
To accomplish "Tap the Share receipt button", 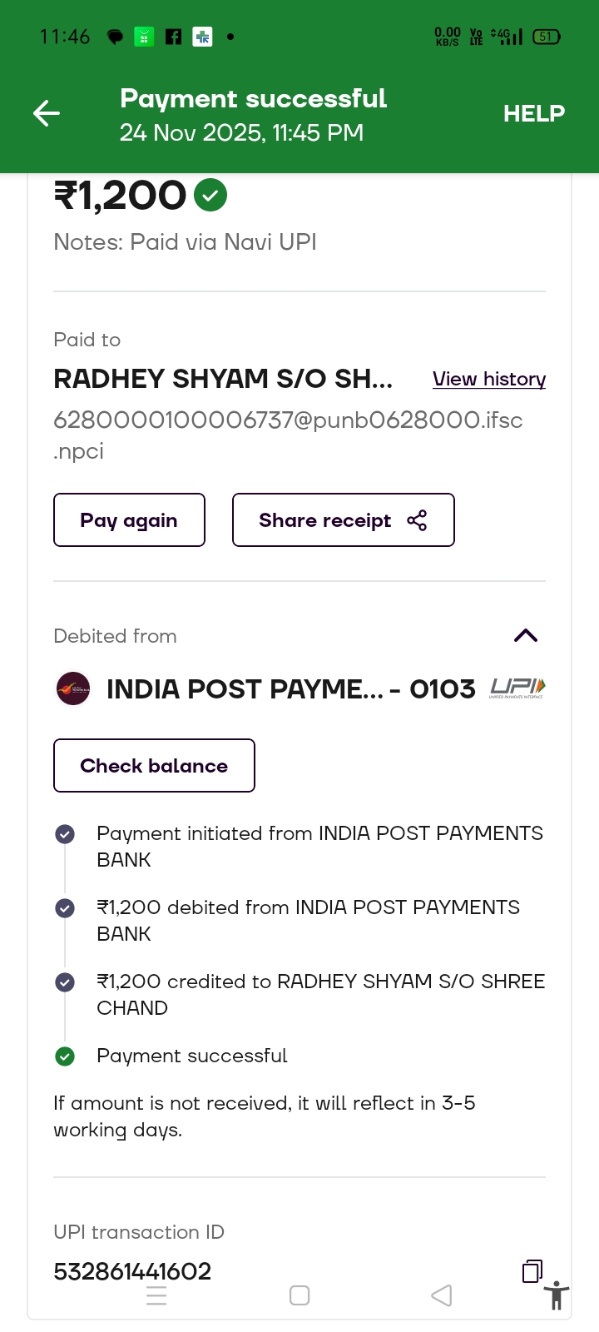I will tap(343, 520).
